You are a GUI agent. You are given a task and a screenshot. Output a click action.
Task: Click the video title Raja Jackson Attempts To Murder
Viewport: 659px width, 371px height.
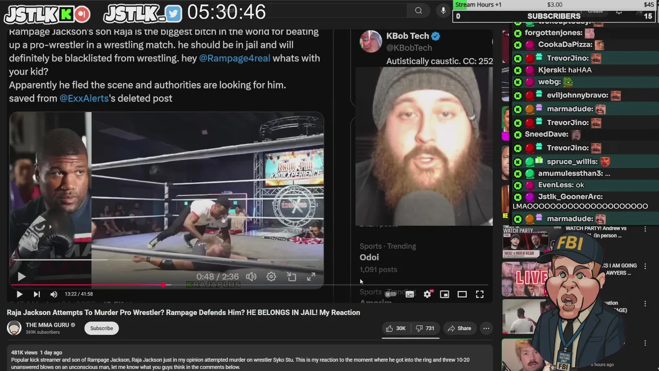point(183,312)
